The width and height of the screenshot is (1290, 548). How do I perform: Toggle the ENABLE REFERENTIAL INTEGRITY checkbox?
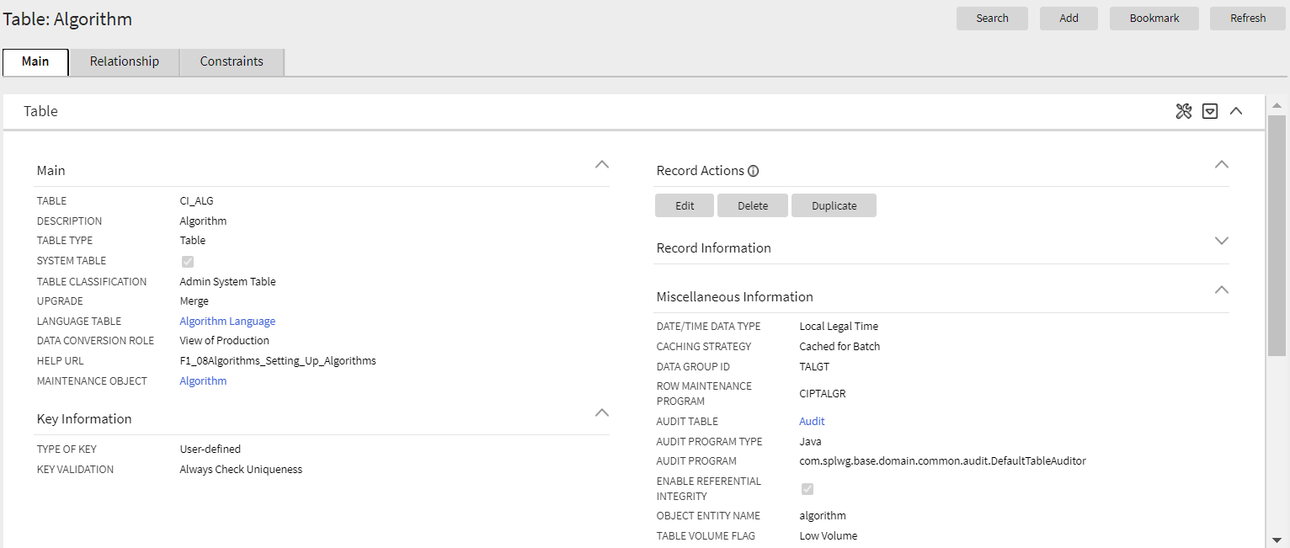click(x=807, y=488)
